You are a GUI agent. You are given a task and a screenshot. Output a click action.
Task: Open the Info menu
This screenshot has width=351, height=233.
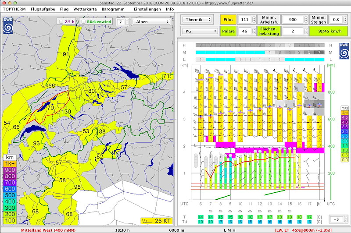(x=170, y=9)
